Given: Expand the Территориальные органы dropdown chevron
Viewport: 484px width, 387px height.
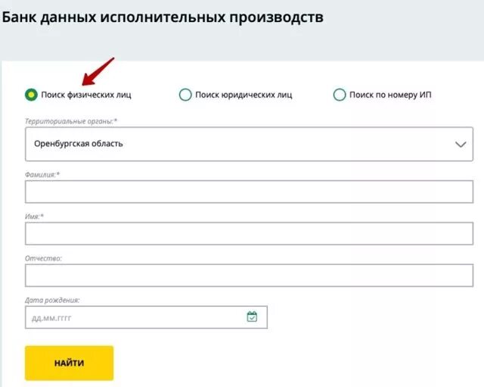Looking at the screenshot, I should click(x=461, y=145).
